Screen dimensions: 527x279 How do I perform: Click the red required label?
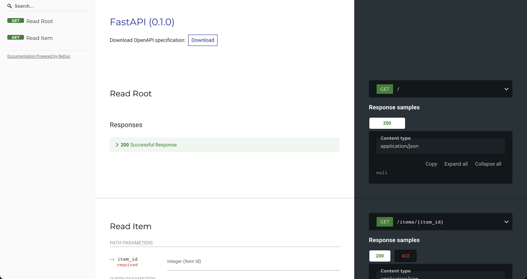pyautogui.click(x=127, y=265)
